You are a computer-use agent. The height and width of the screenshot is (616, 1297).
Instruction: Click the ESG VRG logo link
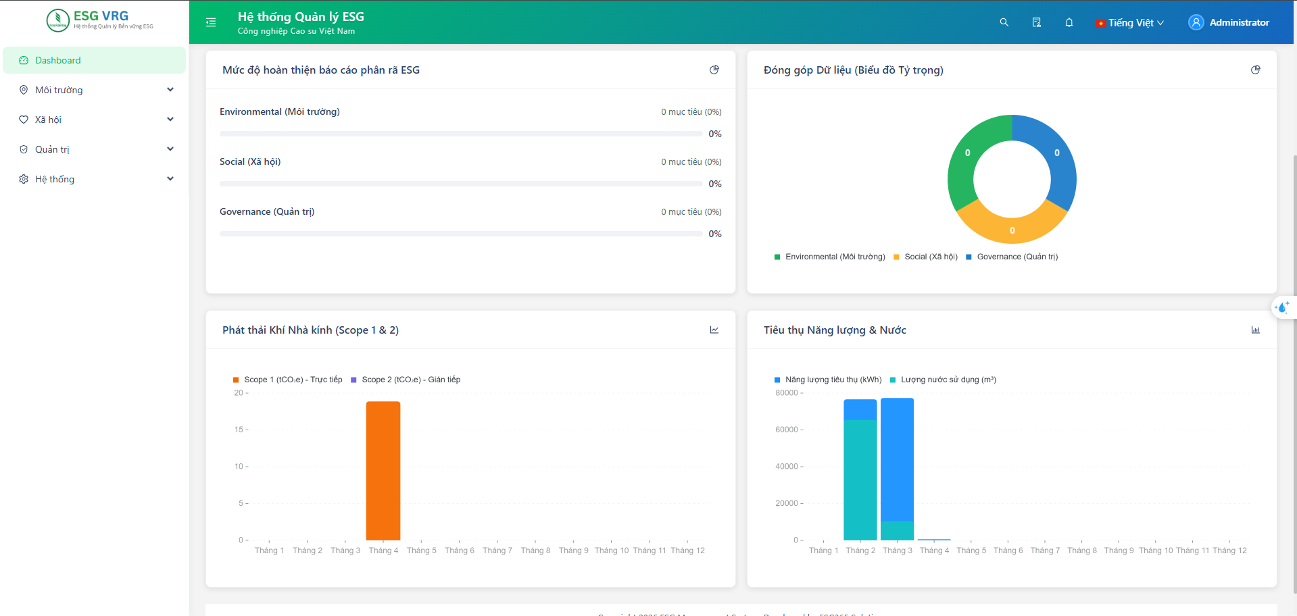100,20
